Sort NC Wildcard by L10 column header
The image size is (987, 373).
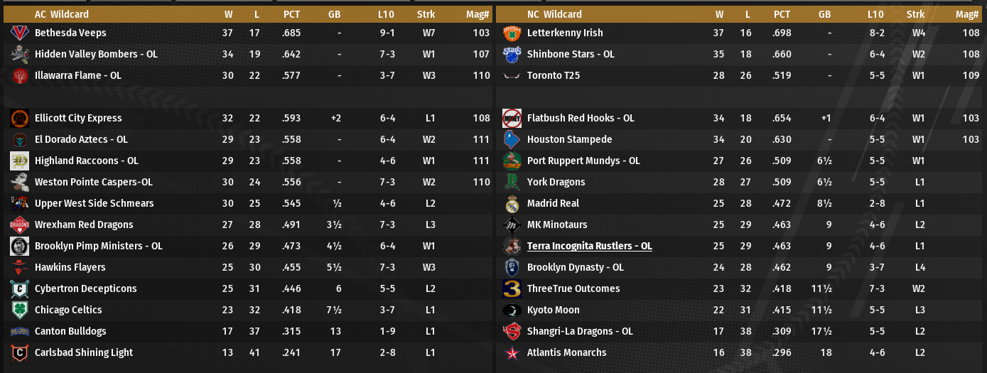point(875,14)
